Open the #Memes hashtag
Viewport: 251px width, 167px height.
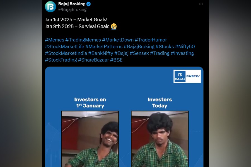click(x=55, y=40)
